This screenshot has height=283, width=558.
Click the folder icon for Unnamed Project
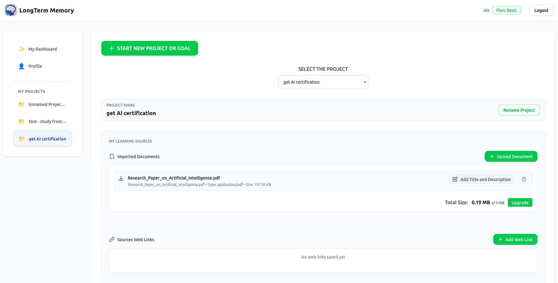(21, 104)
